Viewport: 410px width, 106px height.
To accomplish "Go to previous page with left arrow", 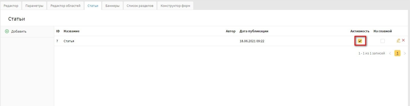I will click(x=390, y=53).
